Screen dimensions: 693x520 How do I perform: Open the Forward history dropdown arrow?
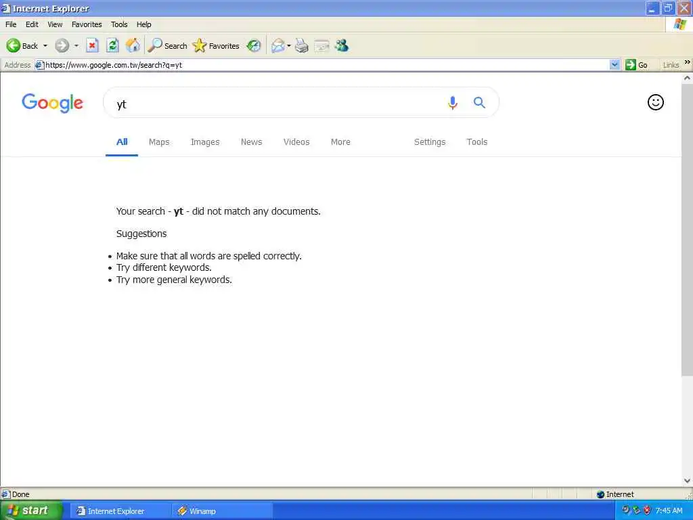click(76, 45)
